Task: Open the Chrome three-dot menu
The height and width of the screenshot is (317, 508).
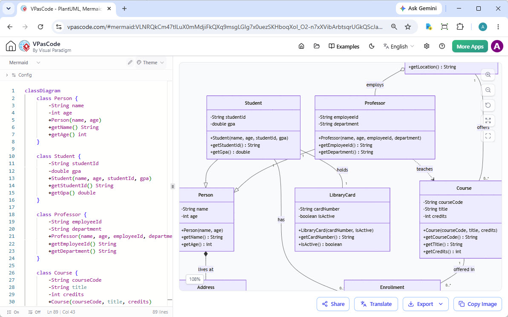Action: [498, 27]
